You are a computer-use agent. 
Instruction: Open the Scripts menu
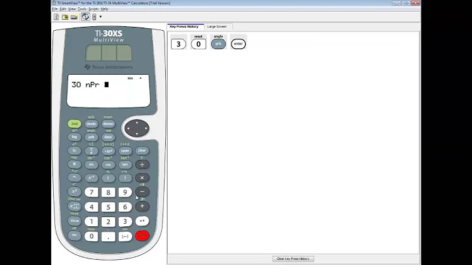[x=93, y=9]
